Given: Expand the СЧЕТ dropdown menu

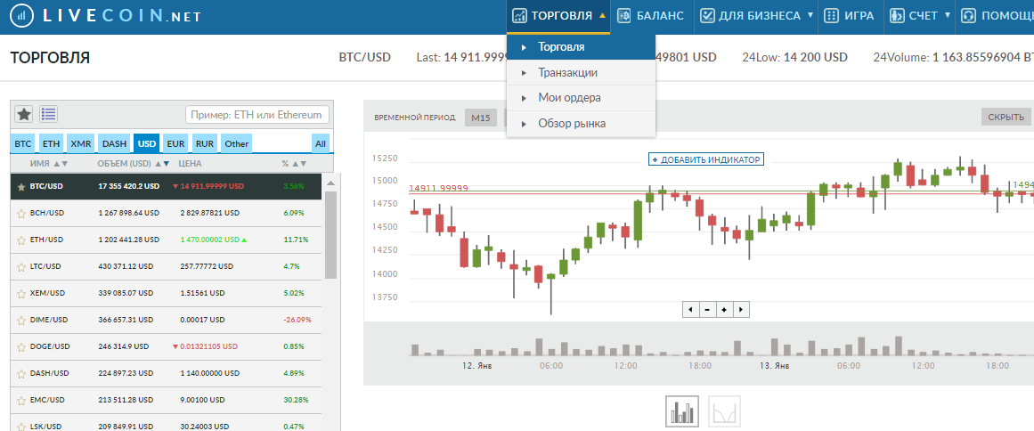Looking at the screenshot, I should (918, 16).
